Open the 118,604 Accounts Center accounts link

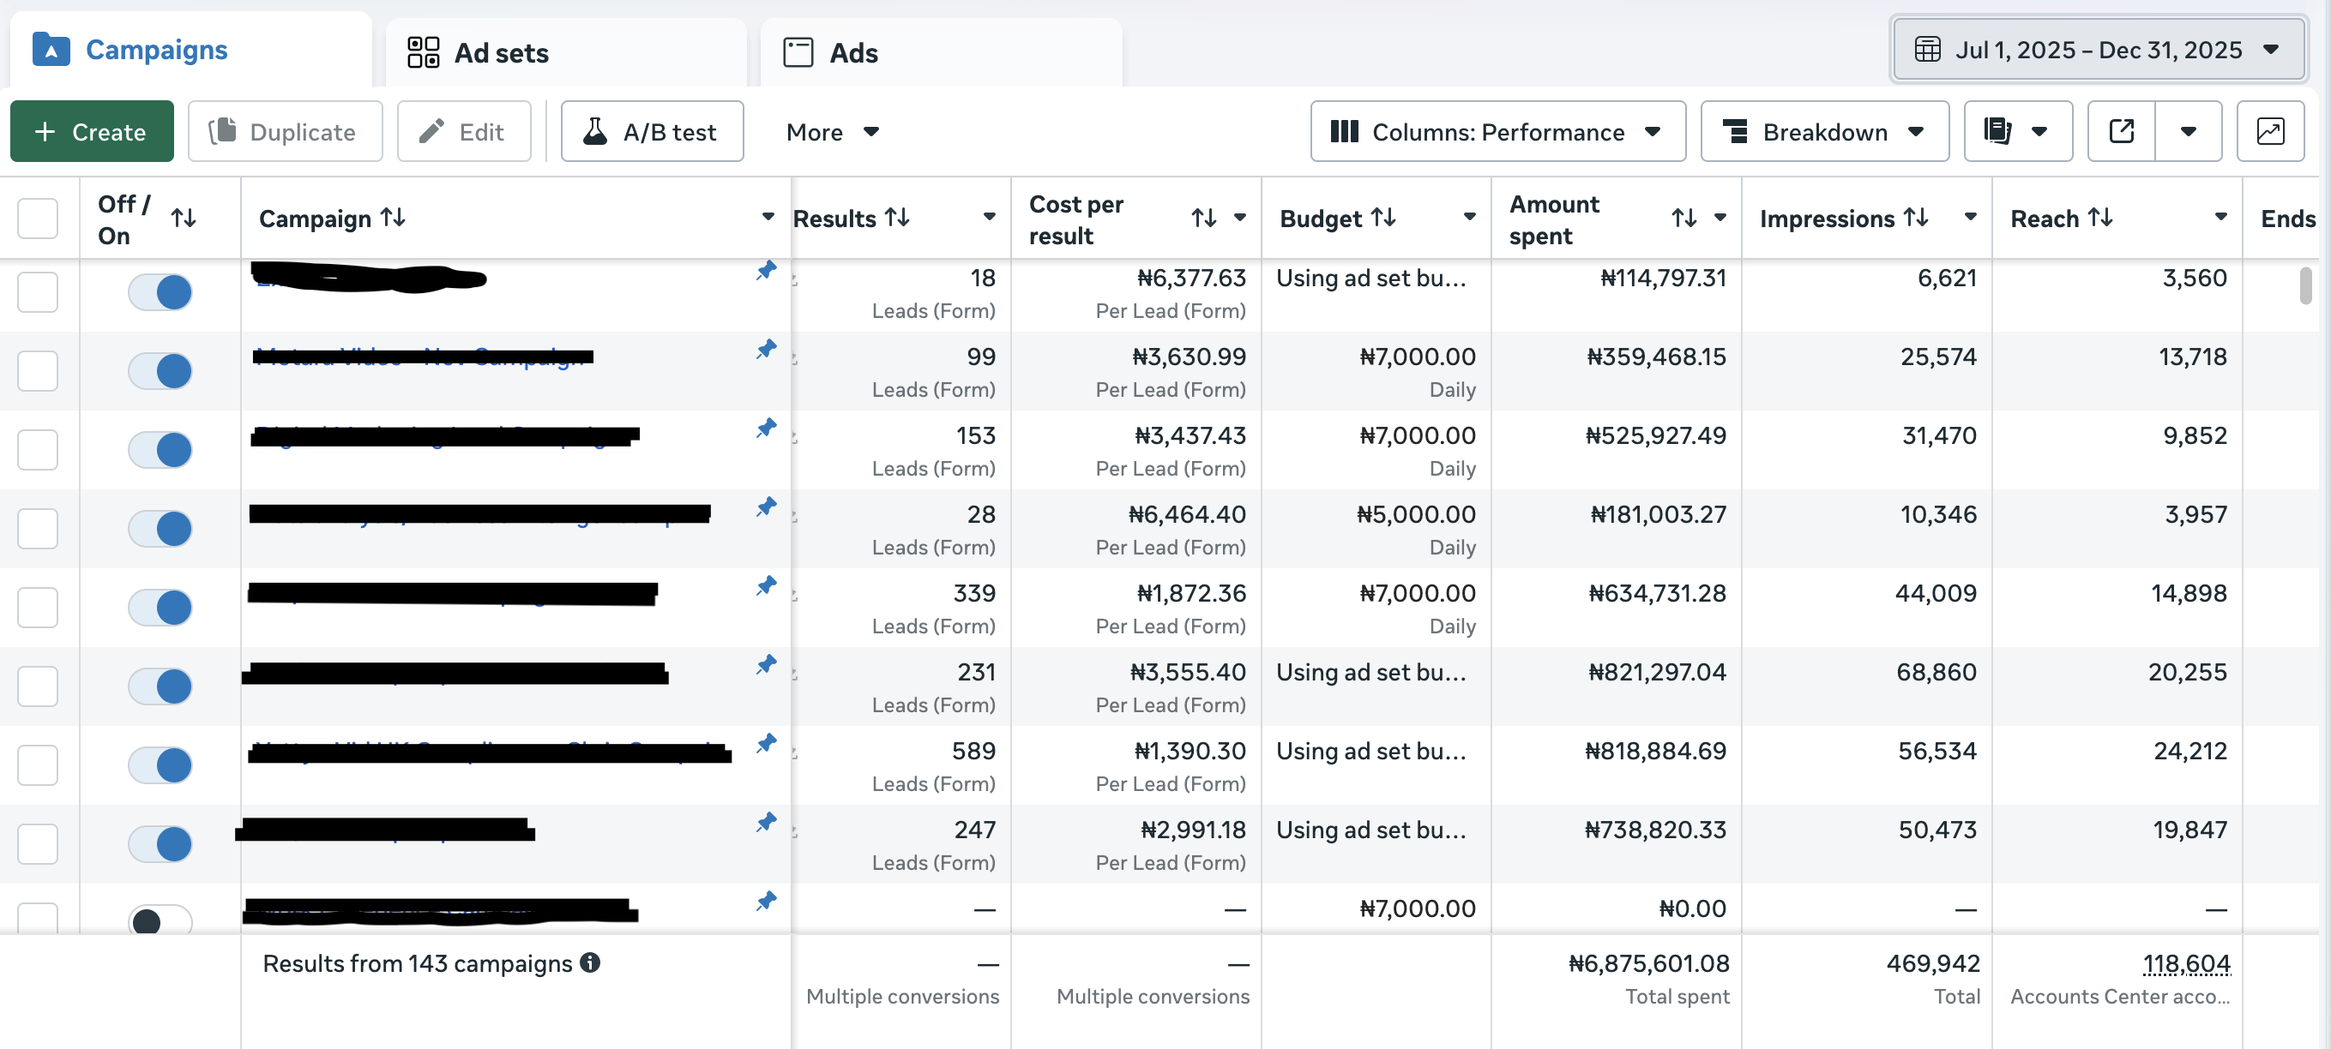point(2186,963)
